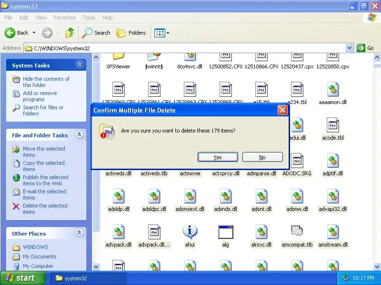This screenshot has width=381, height=285.
Task: Confirm deletion with the Yes button
Action: coord(218,157)
